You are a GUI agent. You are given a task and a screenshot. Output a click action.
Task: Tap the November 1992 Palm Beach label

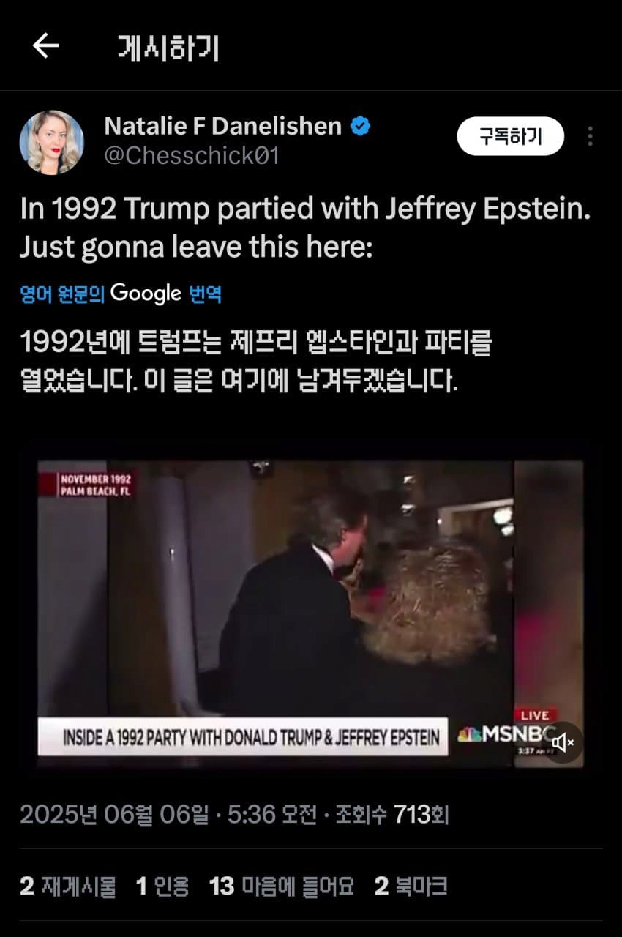[x=96, y=485]
